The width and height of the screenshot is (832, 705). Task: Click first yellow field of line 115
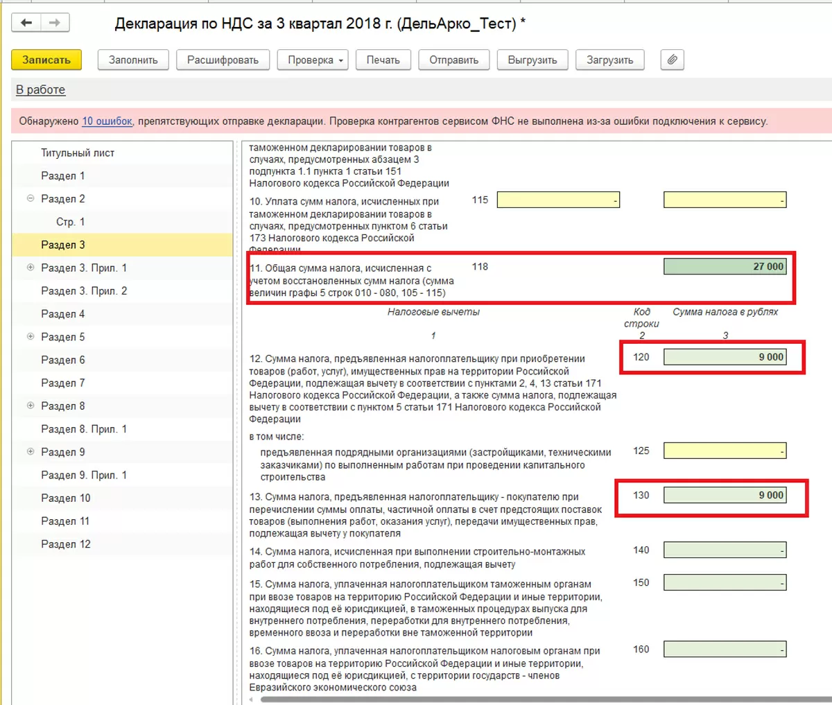(558, 200)
